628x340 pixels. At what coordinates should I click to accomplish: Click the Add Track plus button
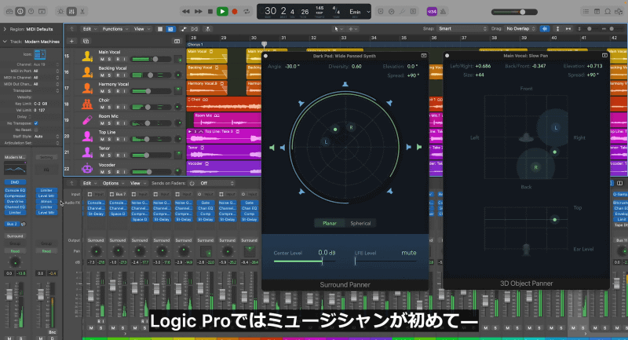coord(71,42)
